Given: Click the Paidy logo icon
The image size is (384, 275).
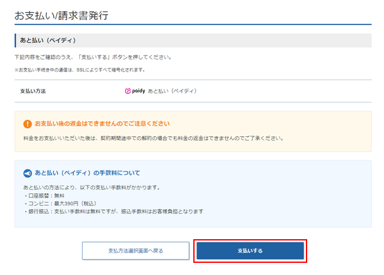Looking at the screenshot, I should click(128, 91).
